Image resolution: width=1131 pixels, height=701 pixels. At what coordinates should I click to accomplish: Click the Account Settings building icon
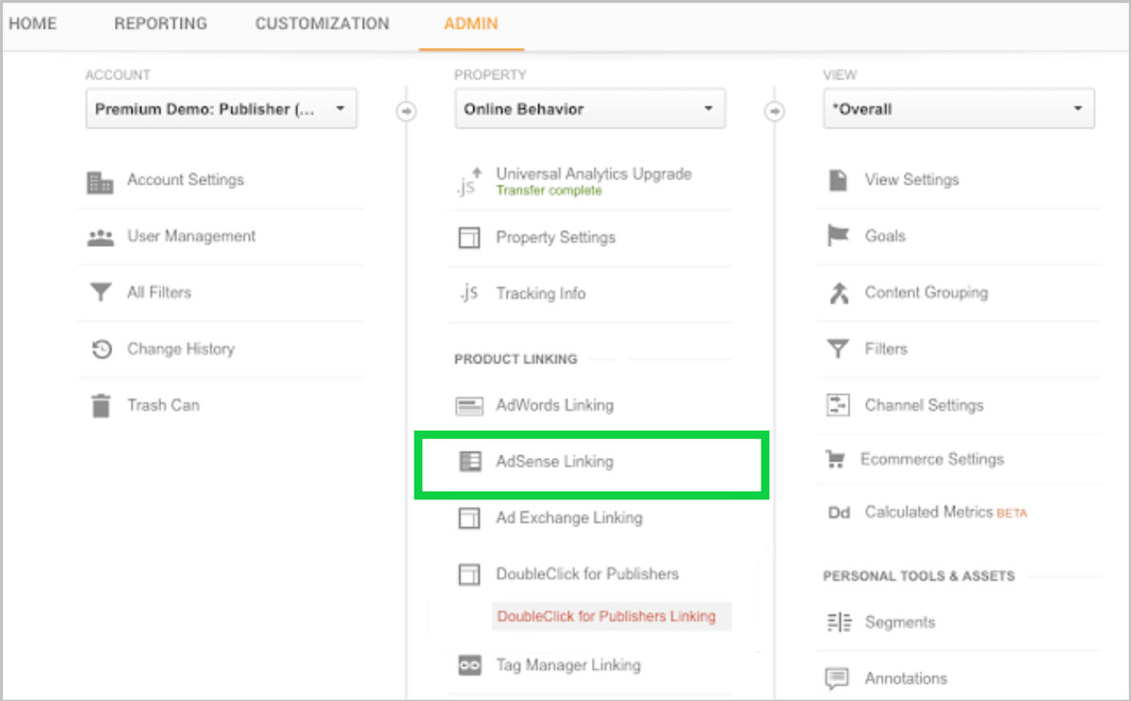(x=100, y=181)
